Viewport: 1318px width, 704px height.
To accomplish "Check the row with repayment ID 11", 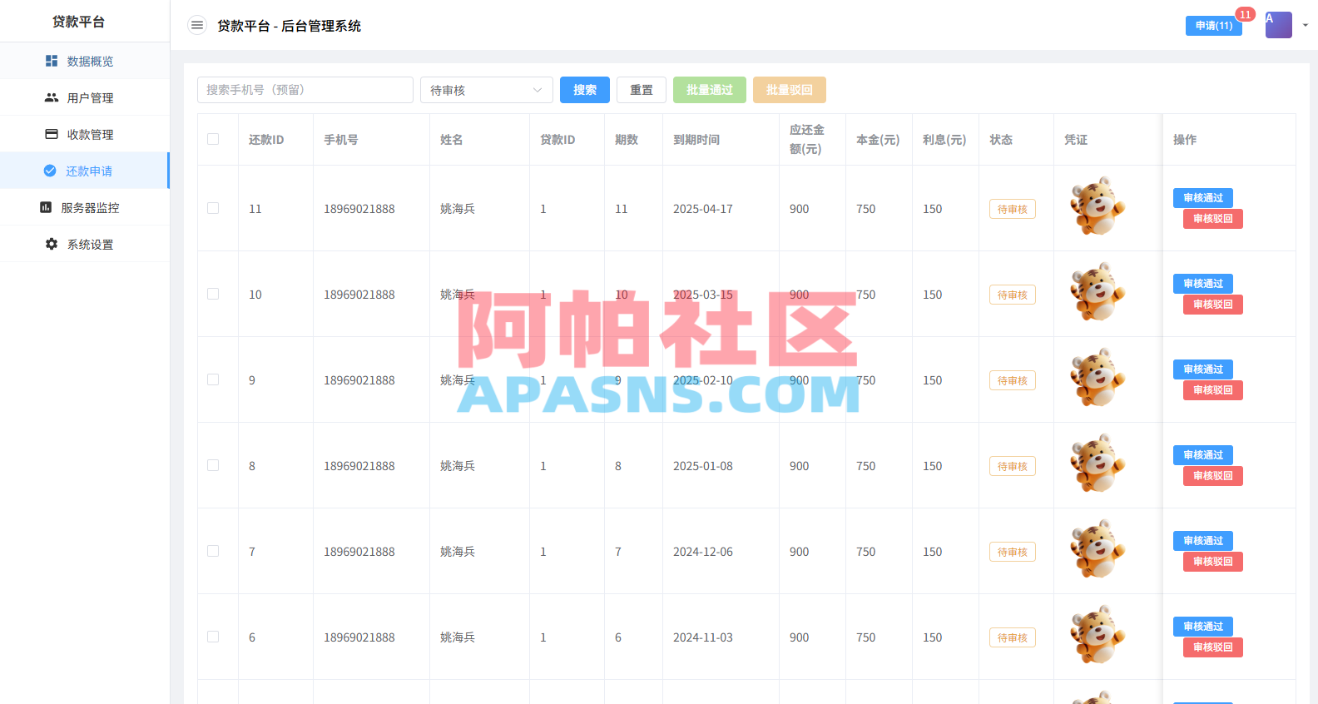I will pos(213,208).
